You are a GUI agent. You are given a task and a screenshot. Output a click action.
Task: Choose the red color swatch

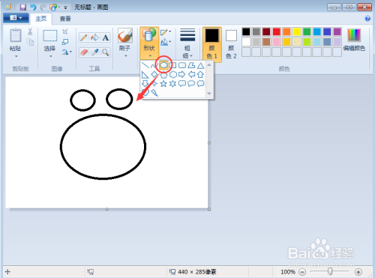coord(277,31)
